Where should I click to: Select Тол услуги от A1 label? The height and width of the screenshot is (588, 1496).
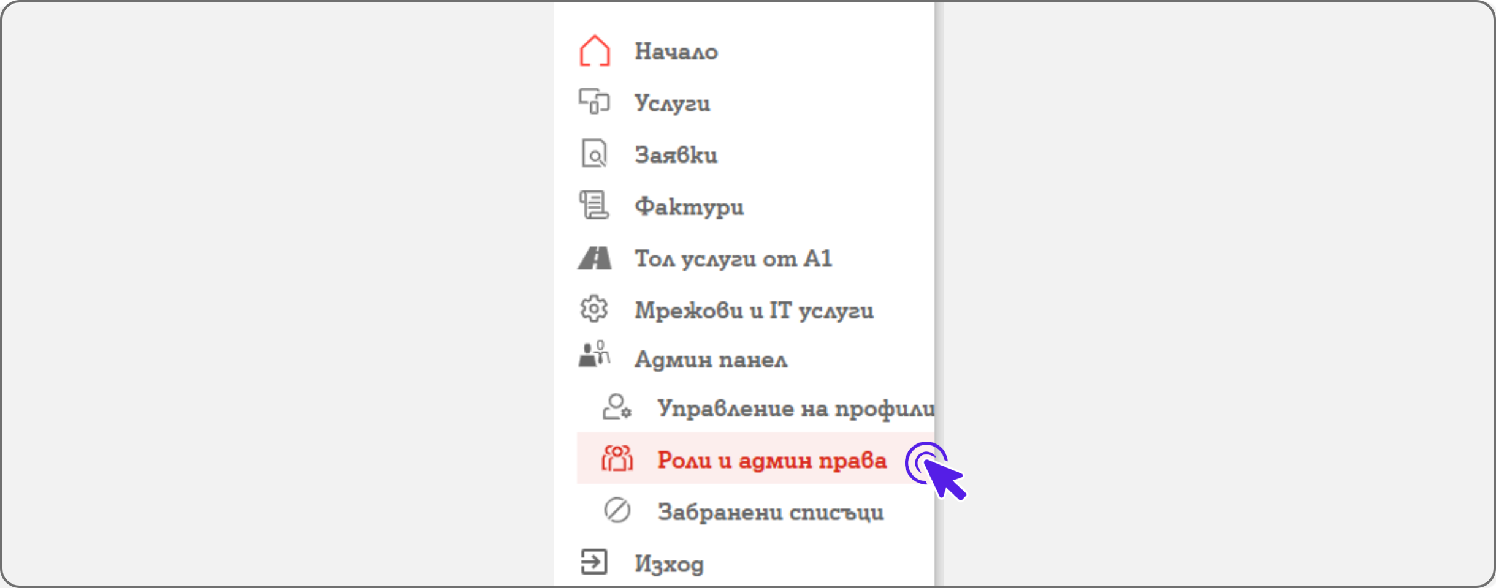click(x=733, y=259)
